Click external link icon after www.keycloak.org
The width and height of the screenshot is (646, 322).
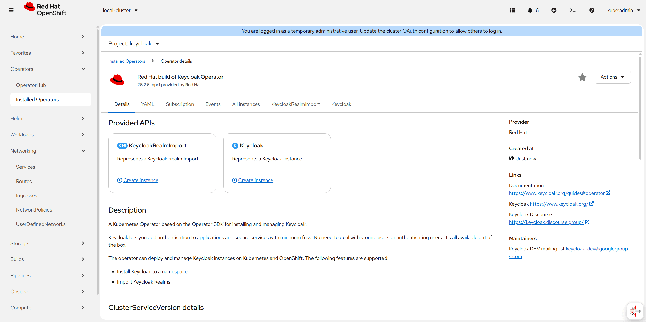[591, 204]
